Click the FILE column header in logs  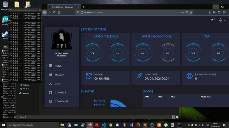(173, 97)
